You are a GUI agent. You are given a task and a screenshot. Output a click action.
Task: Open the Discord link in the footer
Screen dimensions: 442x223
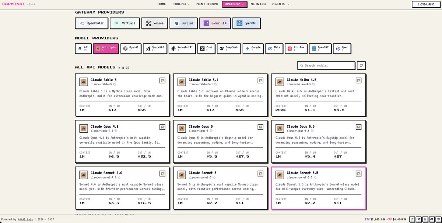click(432, 219)
